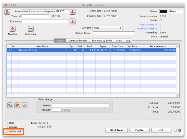
Task: Click the Delete line minus icon
Action: (30, 29)
